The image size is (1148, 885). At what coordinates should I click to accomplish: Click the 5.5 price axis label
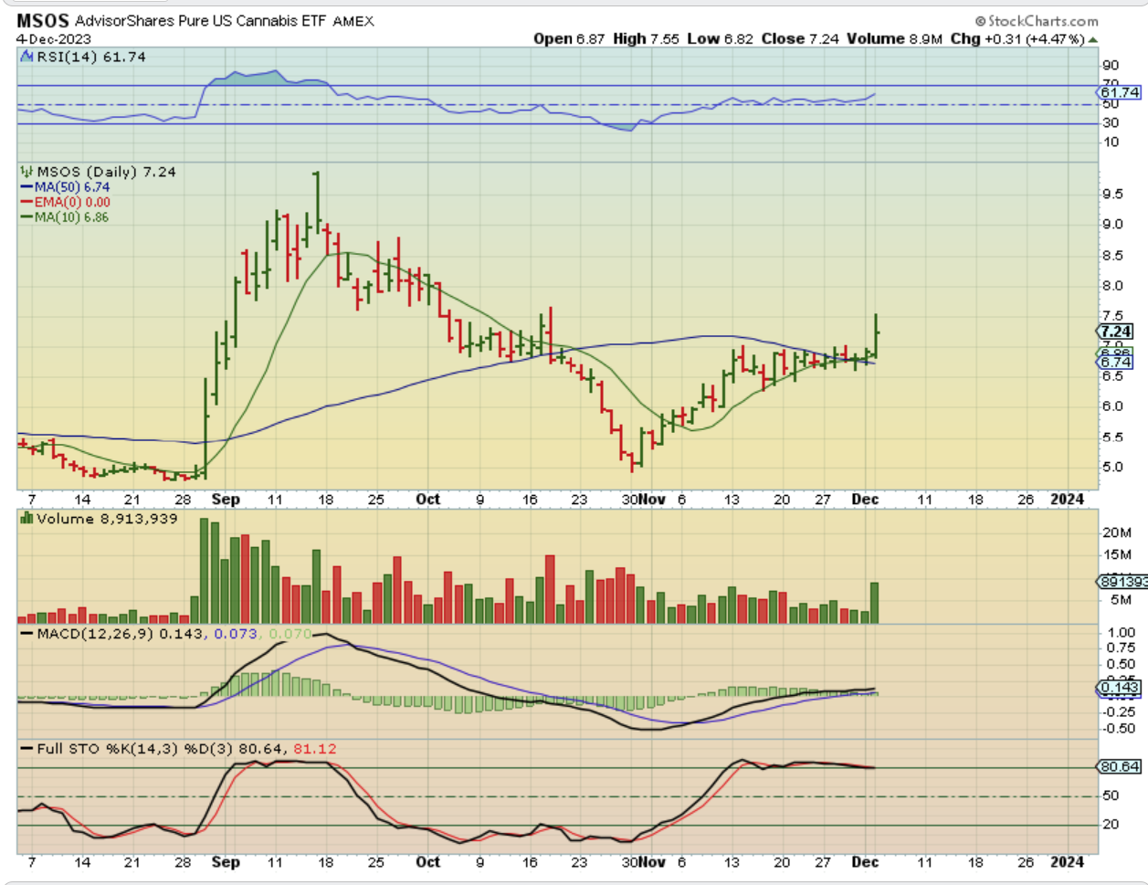tap(1111, 437)
